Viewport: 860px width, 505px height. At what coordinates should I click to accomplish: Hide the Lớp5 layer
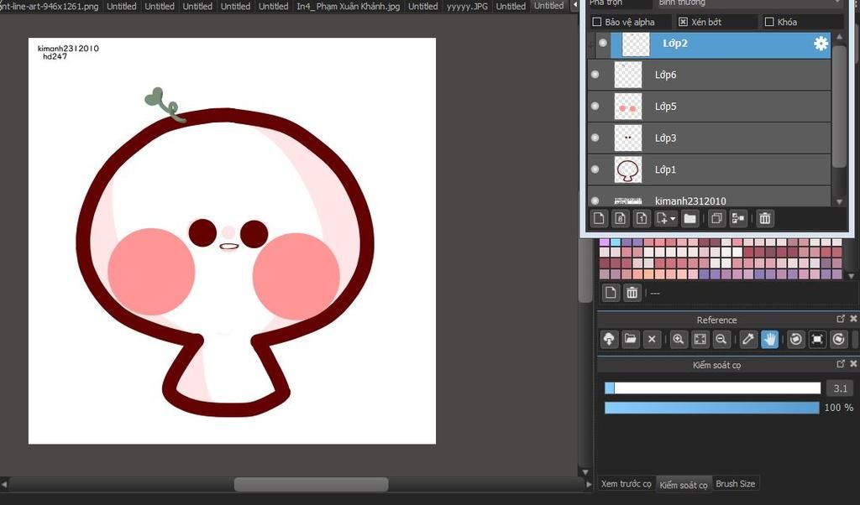[x=595, y=107]
